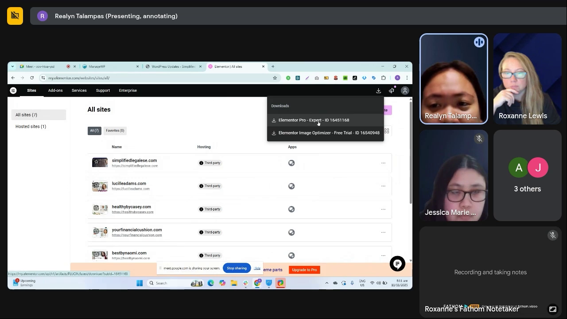This screenshot has height=319, width=567.
Task: Open the downloads icon in the Elementor header
Action: pyautogui.click(x=378, y=90)
